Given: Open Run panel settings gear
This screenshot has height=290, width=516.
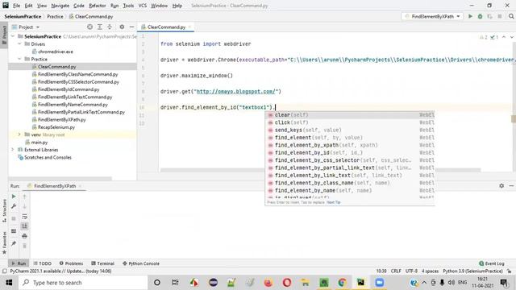Looking at the screenshot, I should [x=501, y=186].
